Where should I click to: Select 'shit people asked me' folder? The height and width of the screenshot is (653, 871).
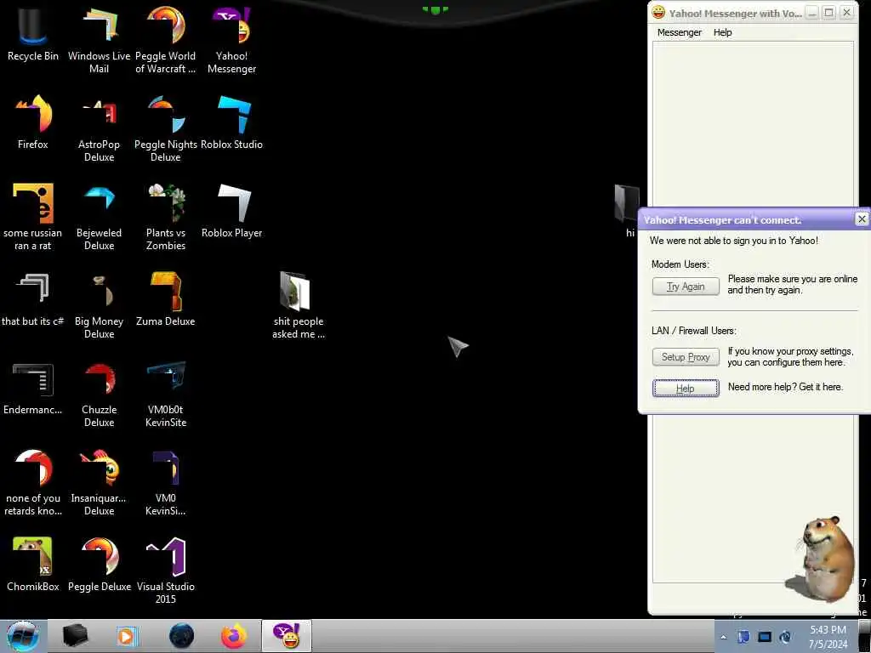coord(299,305)
